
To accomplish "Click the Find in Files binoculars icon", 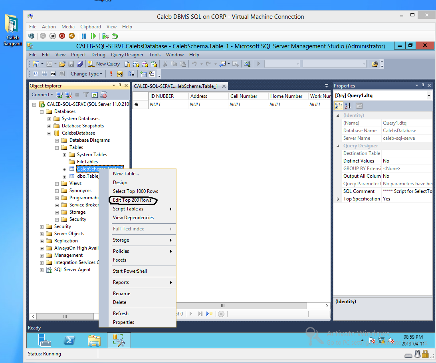I will (375, 64).
